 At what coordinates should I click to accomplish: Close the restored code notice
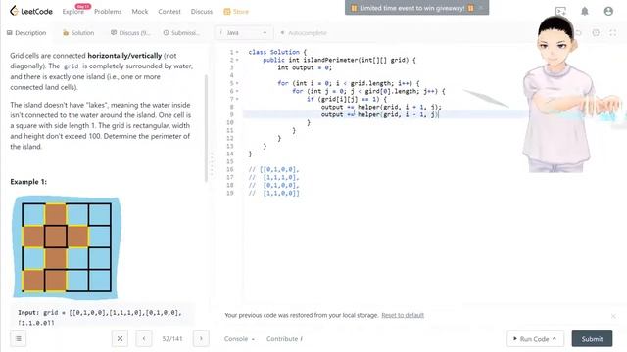(x=613, y=316)
